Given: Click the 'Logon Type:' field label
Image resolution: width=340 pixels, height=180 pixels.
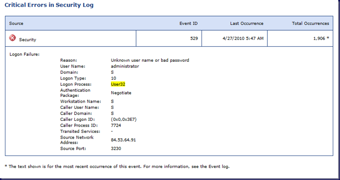Looking at the screenshot, I should (73, 78).
